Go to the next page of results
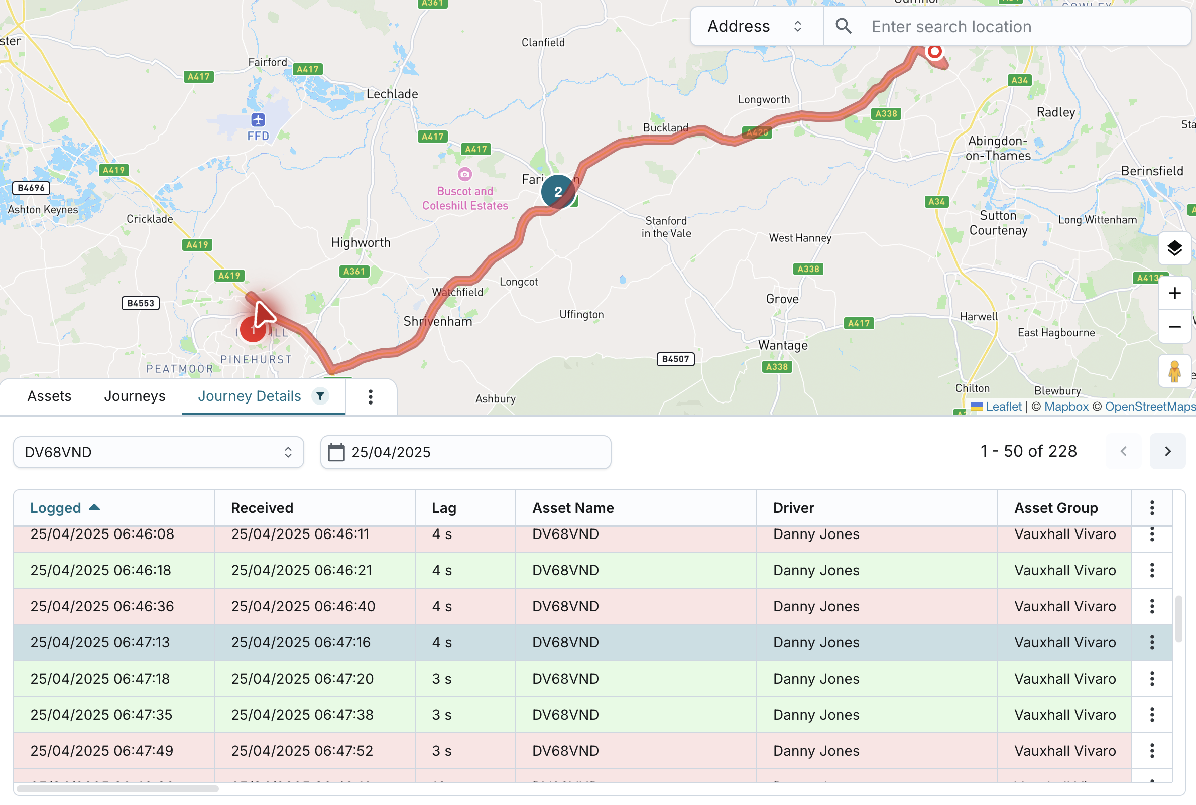The image size is (1196, 805). 1167,451
